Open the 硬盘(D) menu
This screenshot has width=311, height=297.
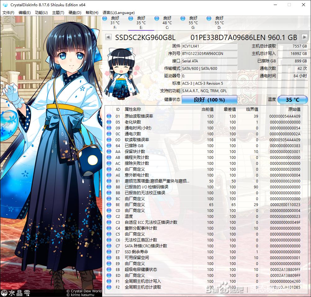click(75, 13)
